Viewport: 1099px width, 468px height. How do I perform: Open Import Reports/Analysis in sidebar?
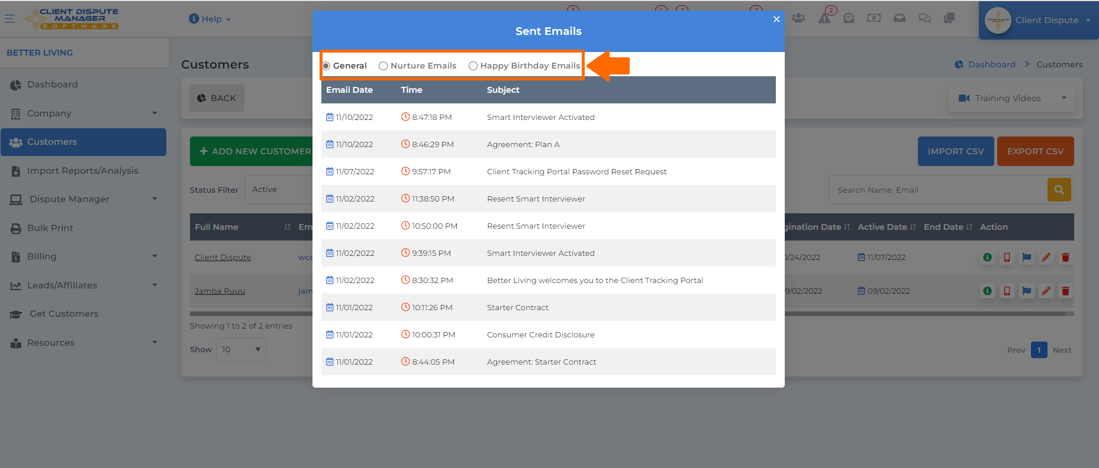(83, 171)
